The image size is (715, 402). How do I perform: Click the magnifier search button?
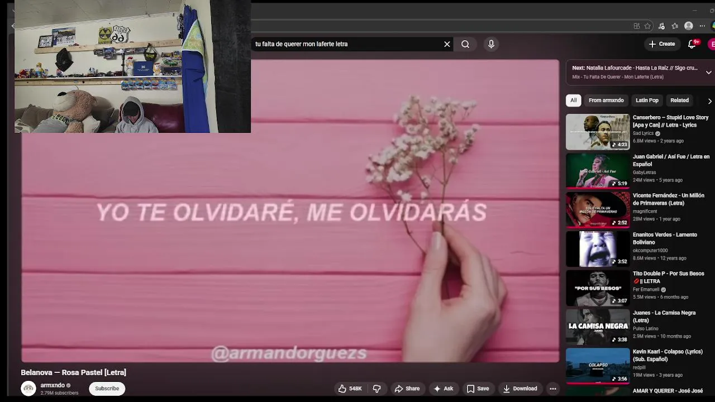465,44
